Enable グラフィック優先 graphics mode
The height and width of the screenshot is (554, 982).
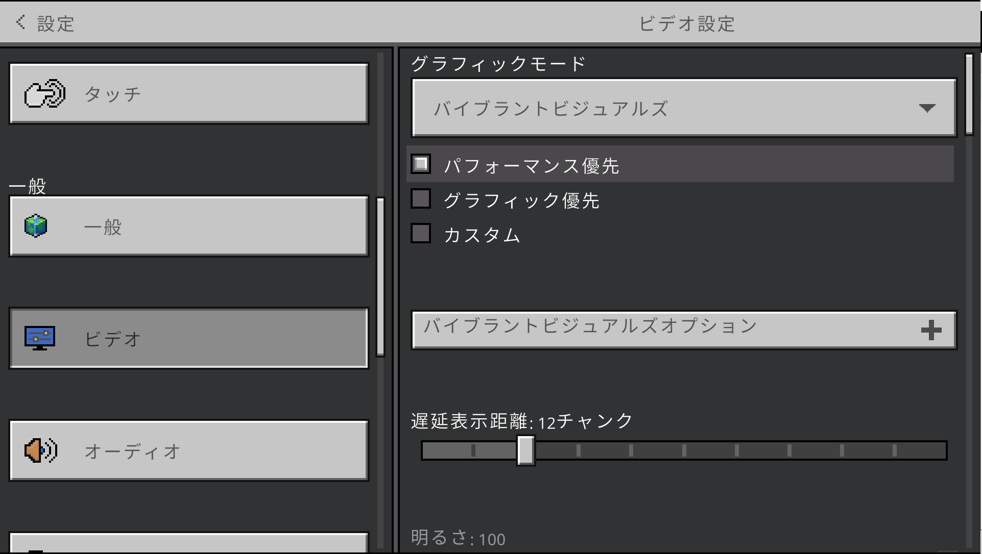coord(420,198)
